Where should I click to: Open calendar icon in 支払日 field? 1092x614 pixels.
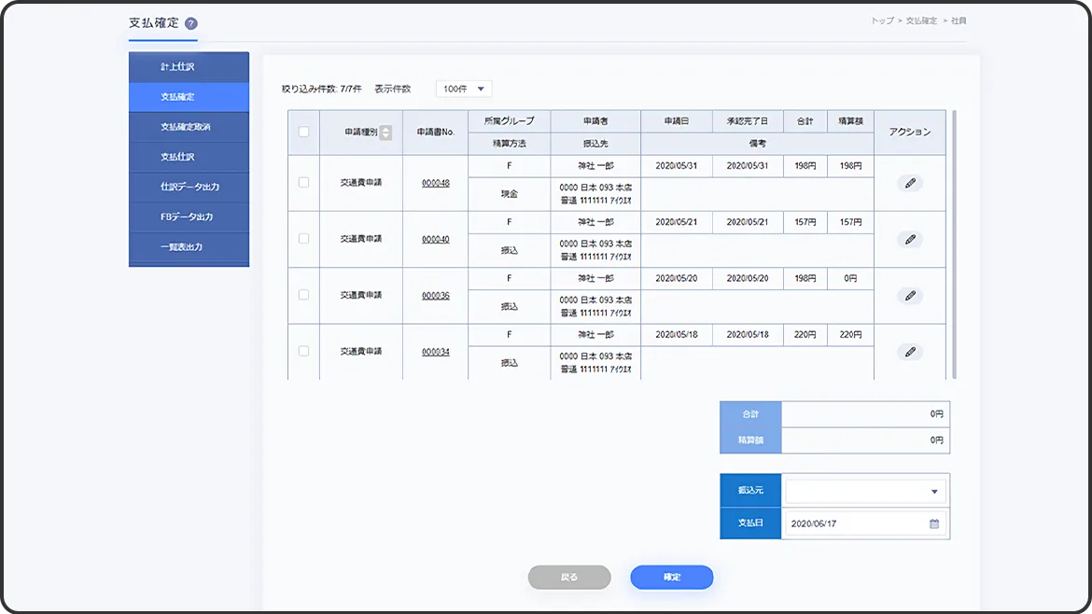point(933,523)
